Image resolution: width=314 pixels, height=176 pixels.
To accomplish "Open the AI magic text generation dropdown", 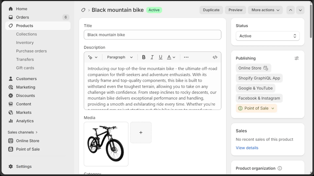I will click(93, 57).
